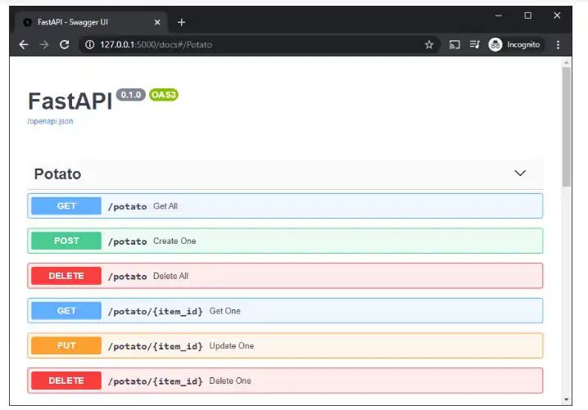
Task: Click the browser back arrow
Action: tap(23, 45)
